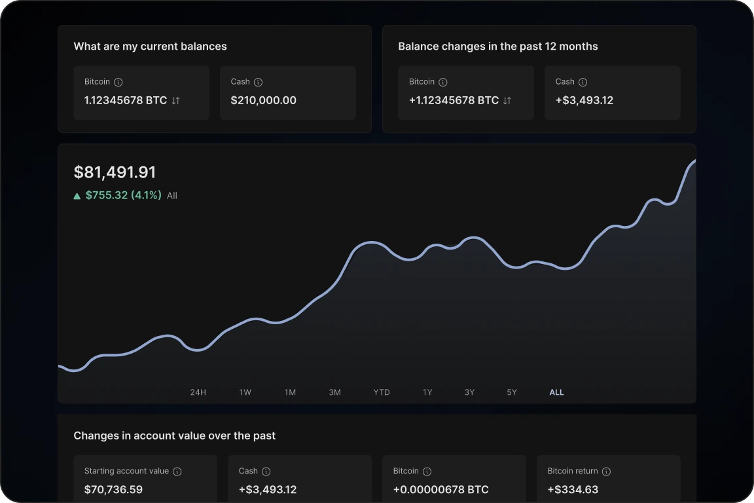The width and height of the screenshot is (754, 503).
Task: Click info icon next to Bitcoin return
Action: 606,472
